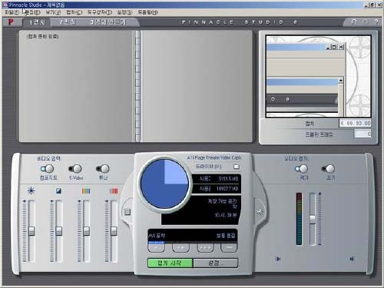Turn audio capture off with 끄기 switch

(x=328, y=169)
